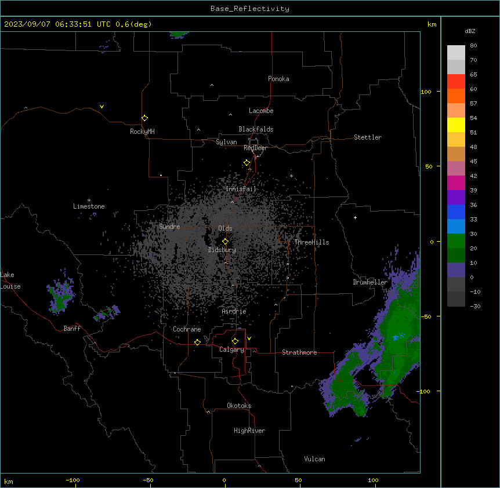The image size is (500, 488).
Task: Select the red 65 dBZ legend swatch
Action: pyautogui.click(x=456, y=81)
